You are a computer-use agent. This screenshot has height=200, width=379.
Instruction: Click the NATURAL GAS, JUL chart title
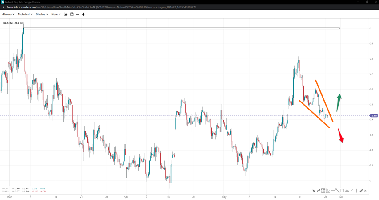coord(13,23)
